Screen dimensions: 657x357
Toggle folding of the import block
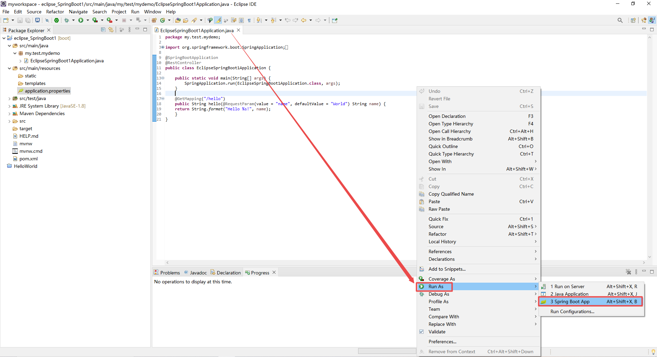click(x=163, y=47)
